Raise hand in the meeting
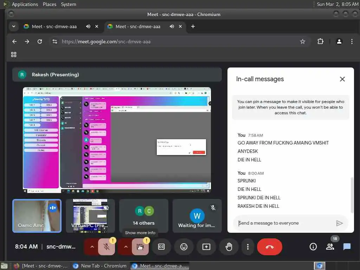Viewport: 360px width, 270px height. click(x=229, y=247)
